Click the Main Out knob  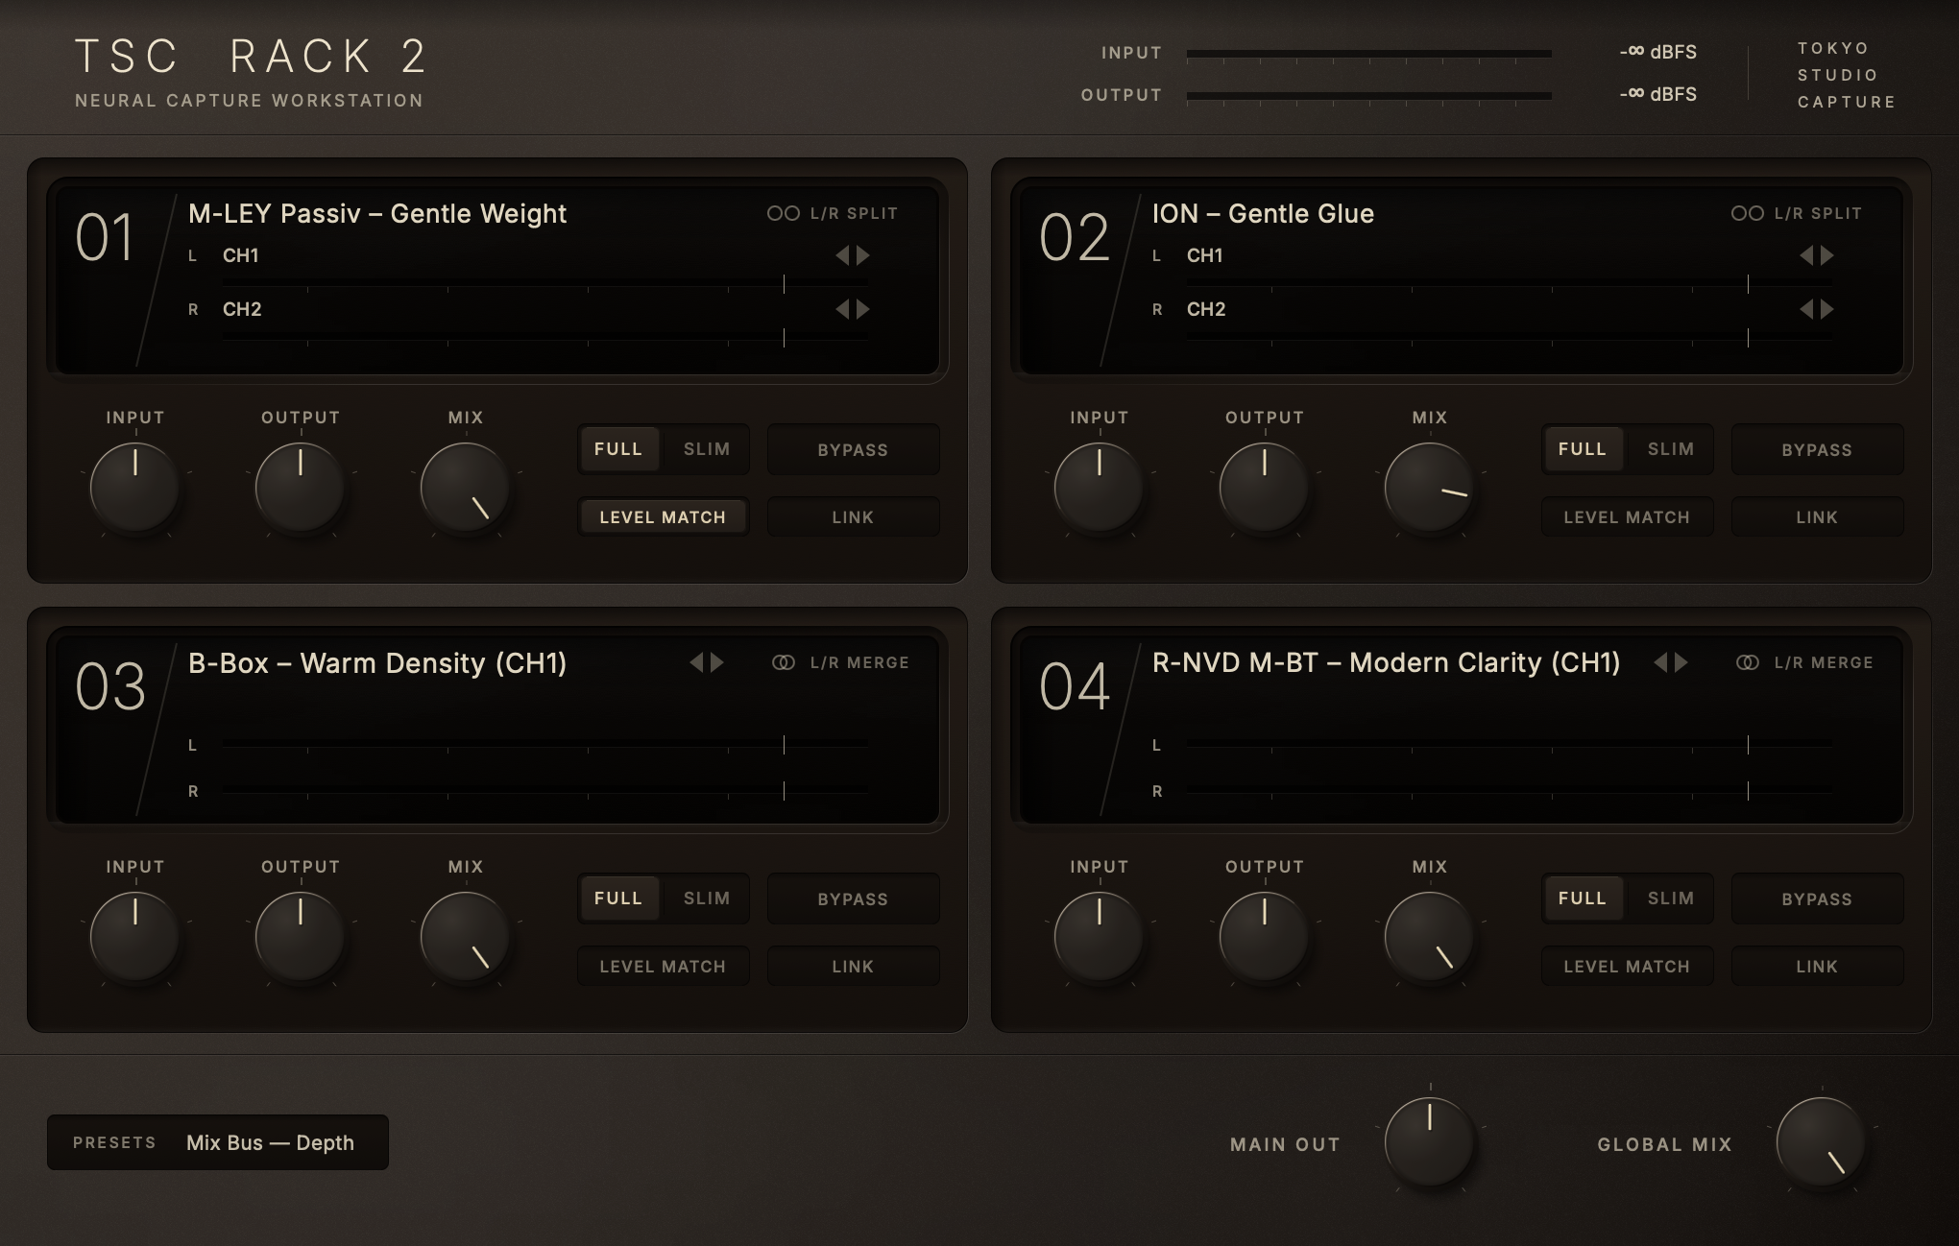click(x=1429, y=1142)
